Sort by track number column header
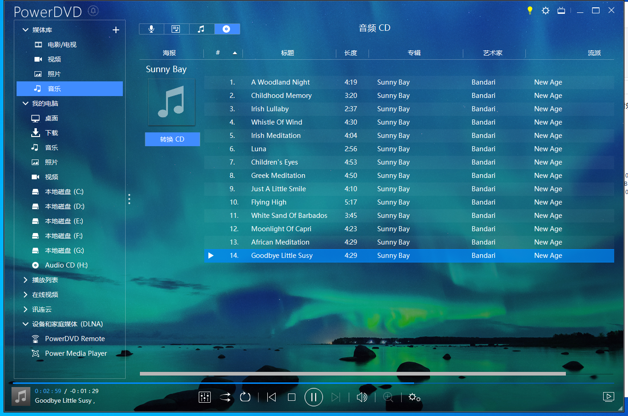The height and width of the screenshot is (416, 628). tap(218, 53)
